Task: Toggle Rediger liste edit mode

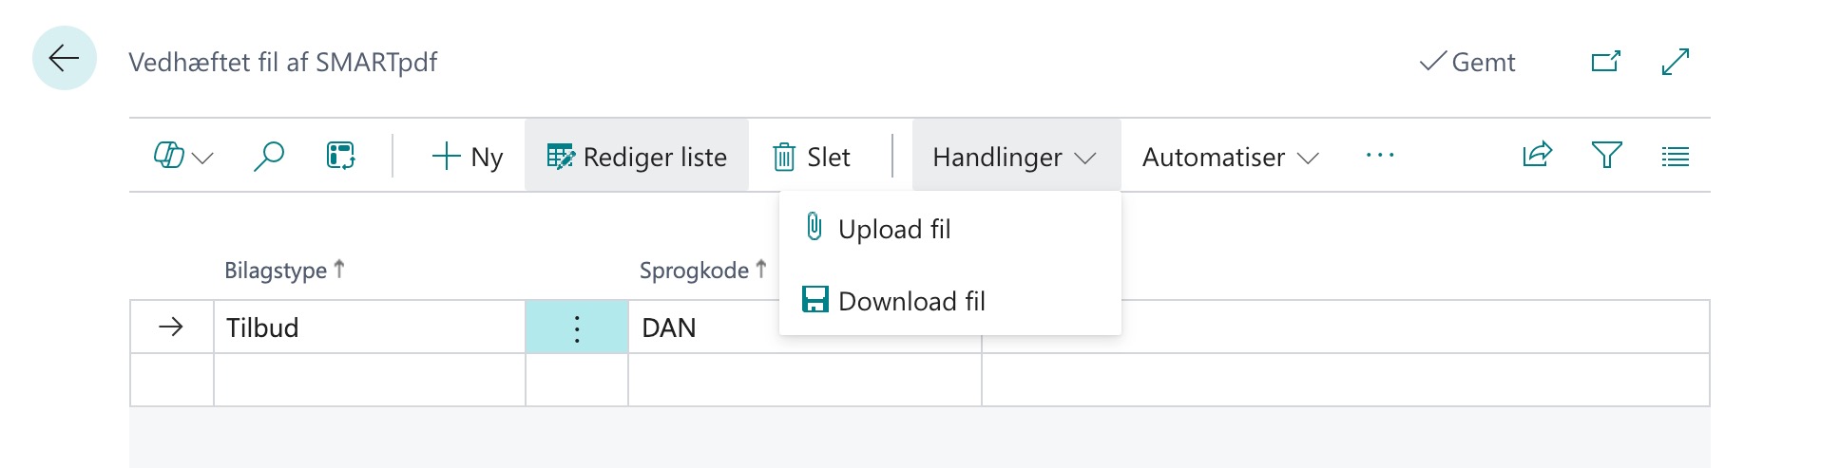Action: 637,157
